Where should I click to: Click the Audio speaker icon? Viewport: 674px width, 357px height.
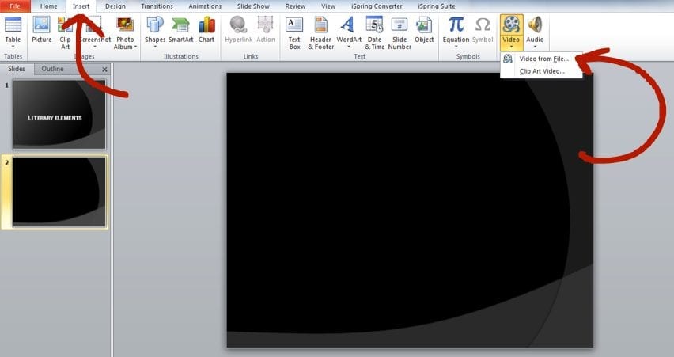coord(535,25)
